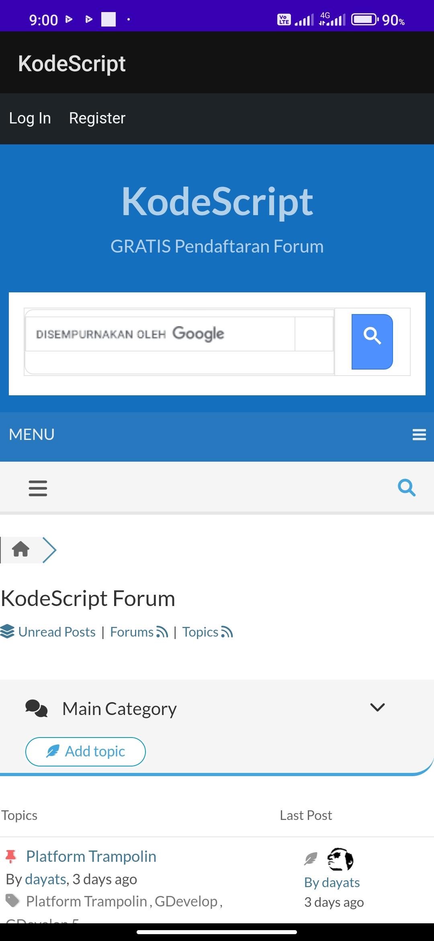Click KodeScript title in top bar
The width and height of the screenshot is (434, 941).
point(72,64)
